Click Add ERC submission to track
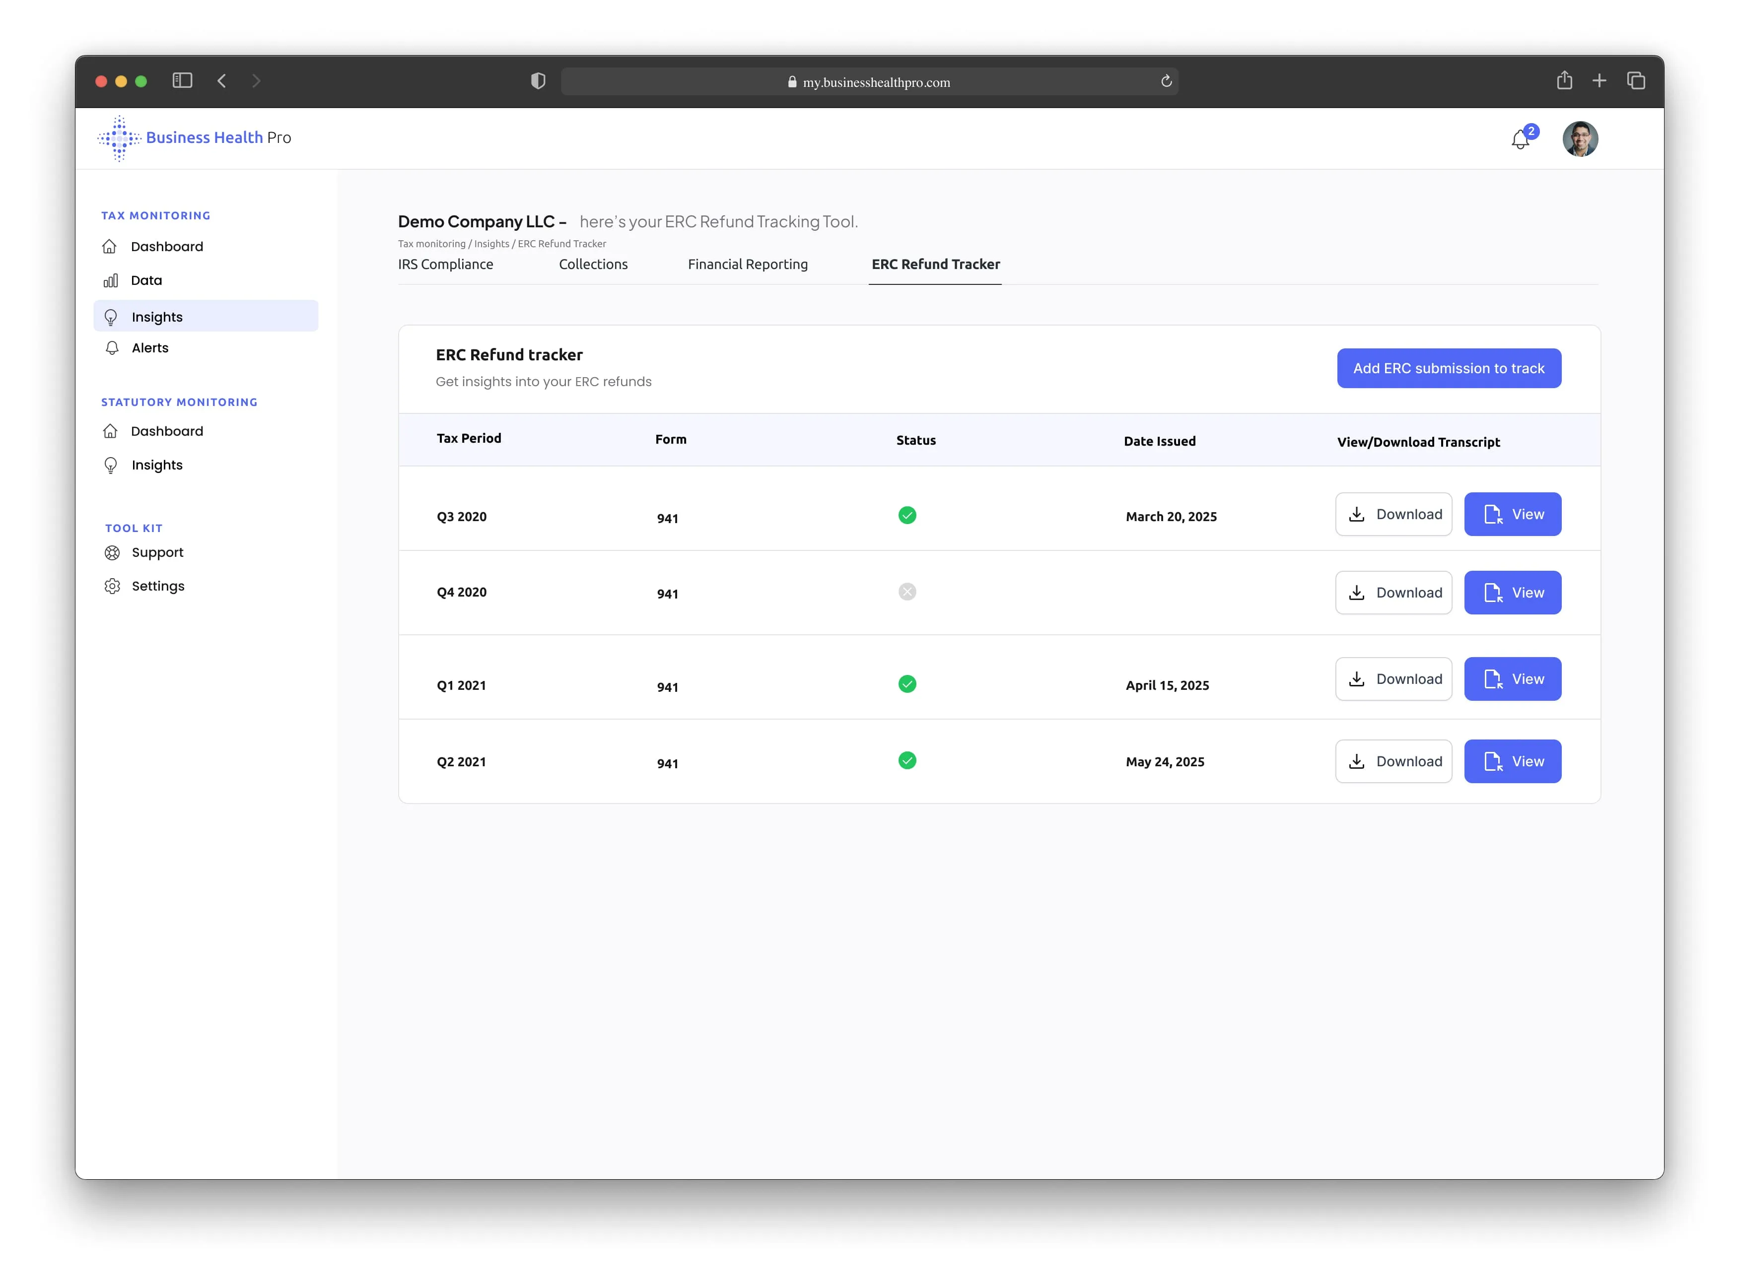 click(x=1448, y=369)
